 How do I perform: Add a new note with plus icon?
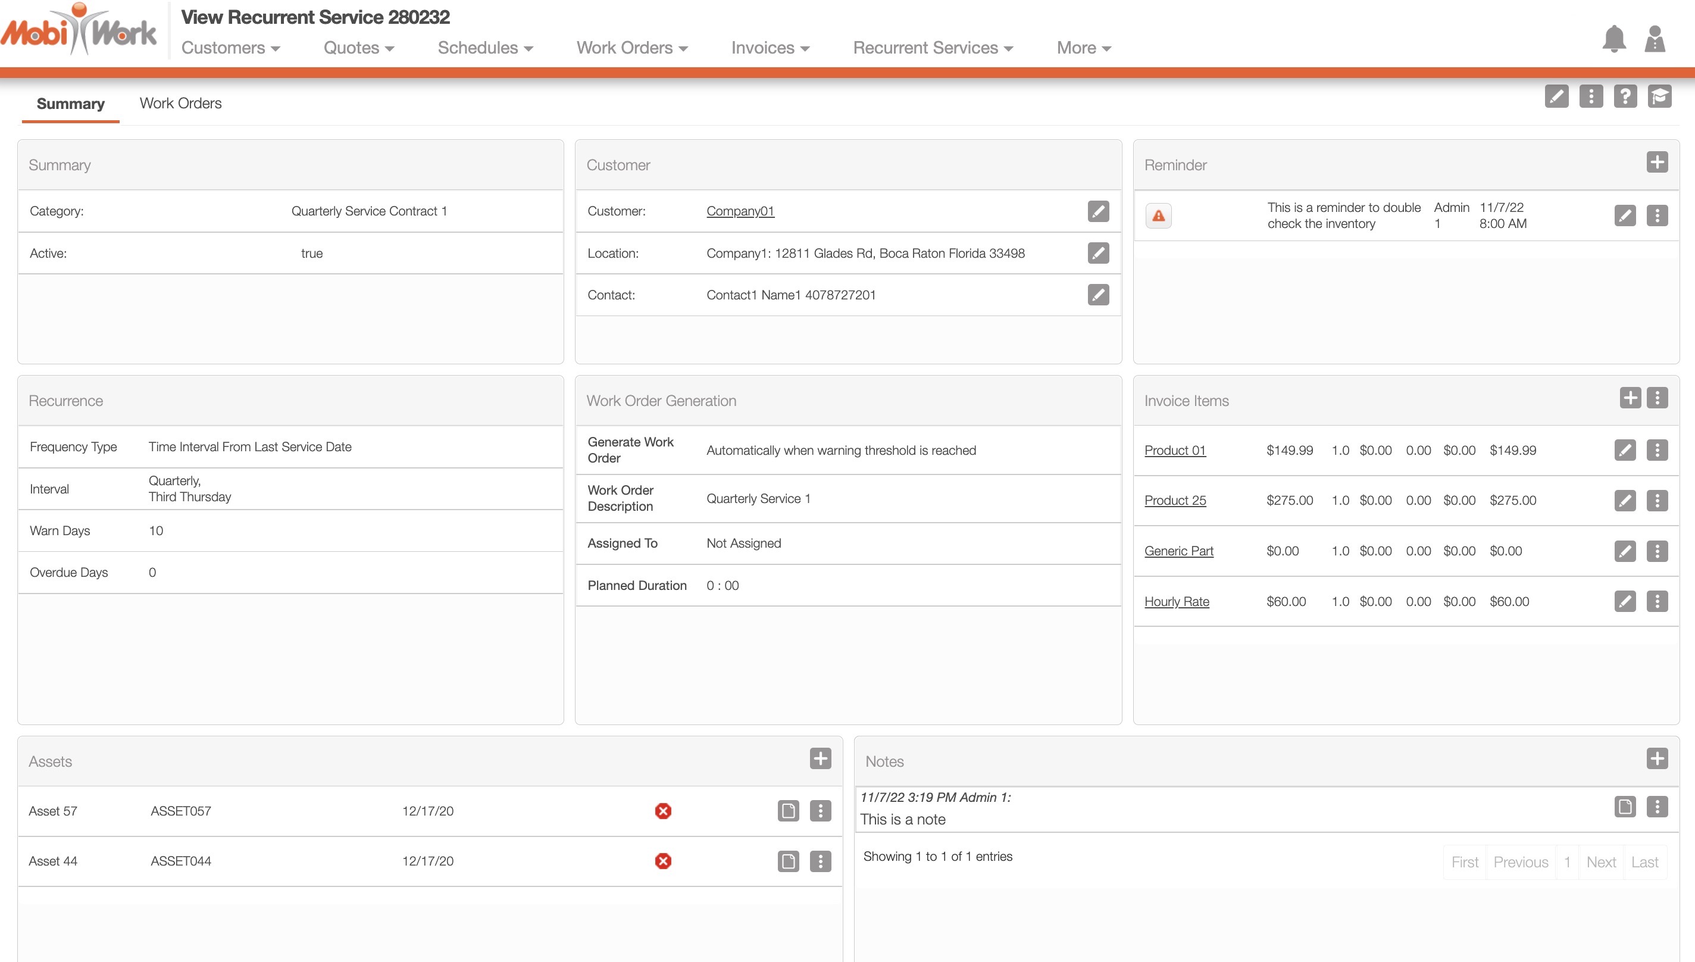pyautogui.click(x=1657, y=758)
